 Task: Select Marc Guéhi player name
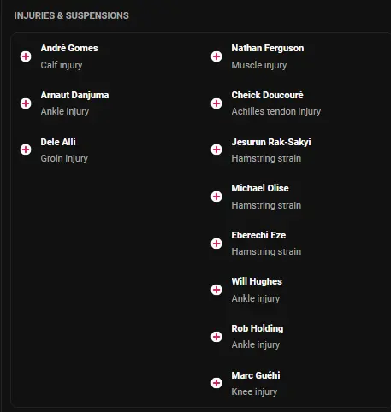point(256,375)
